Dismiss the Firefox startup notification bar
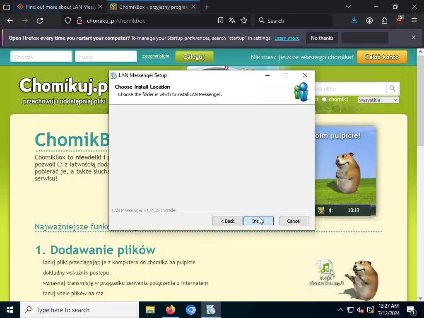Viewport: 424px width, 318px height. coord(414,37)
